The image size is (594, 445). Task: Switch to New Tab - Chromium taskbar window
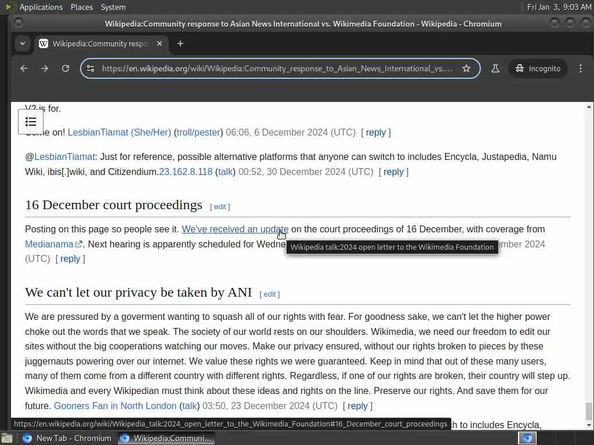coord(67,438)
